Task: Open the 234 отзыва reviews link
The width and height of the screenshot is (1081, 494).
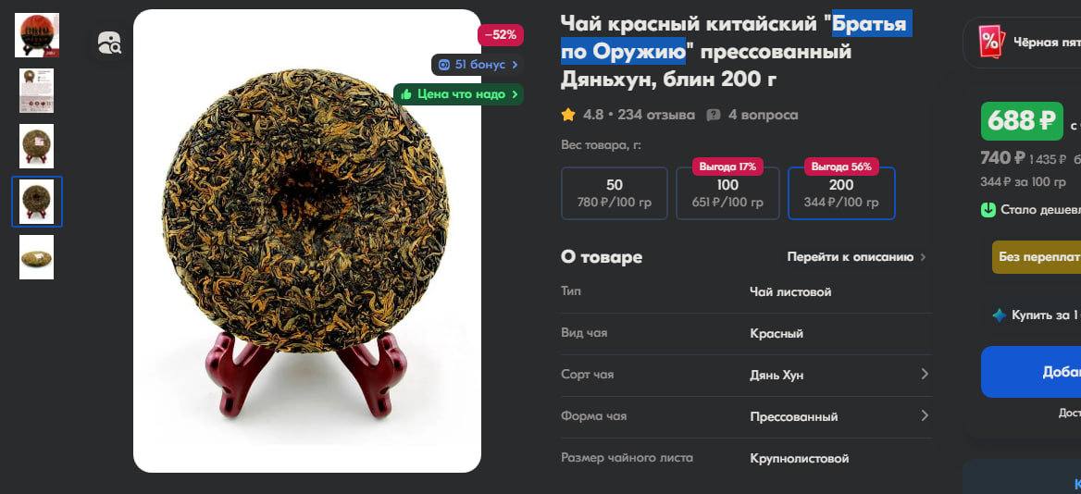Action: [655, 115]
